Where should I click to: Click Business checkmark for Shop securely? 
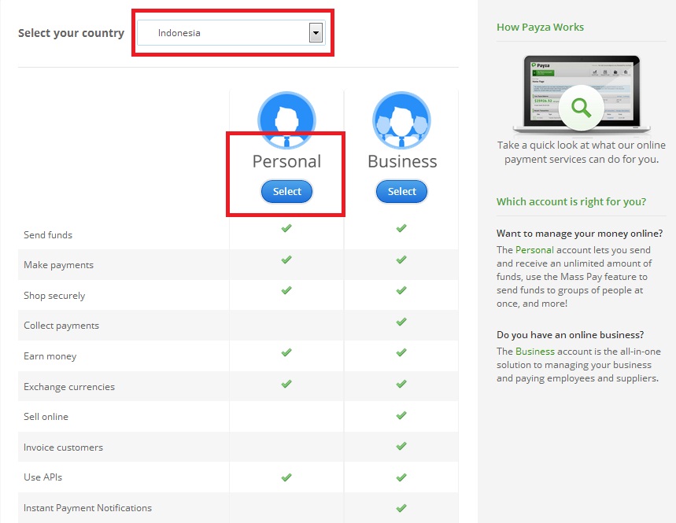click(401, 290)
